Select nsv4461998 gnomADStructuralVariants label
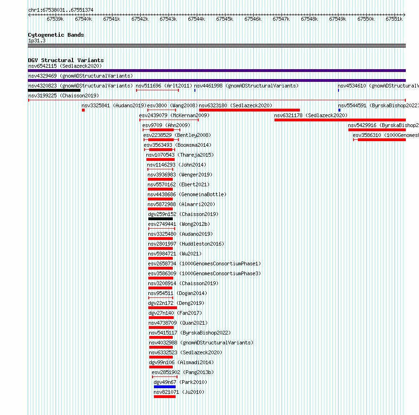The width and height of the screenshot is (419, 415). click(246, 86)
